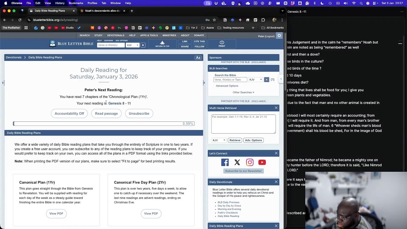Image resolution: width=407 pixels, height=229 pixels.
Task: Open the Genesis 8 - 11 reading link
Action: point(120,103)
